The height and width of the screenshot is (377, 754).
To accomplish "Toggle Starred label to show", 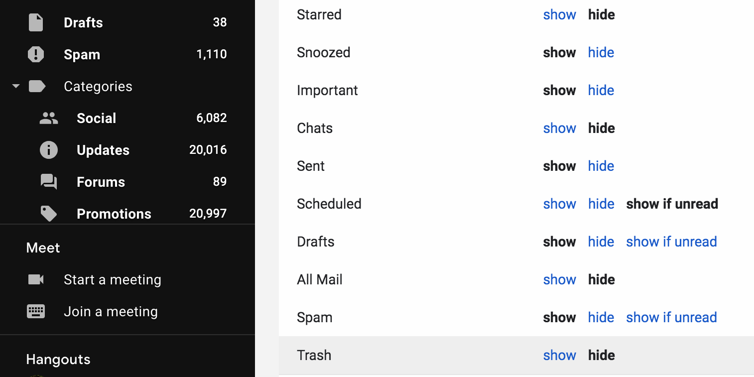I will pos(559,14).
